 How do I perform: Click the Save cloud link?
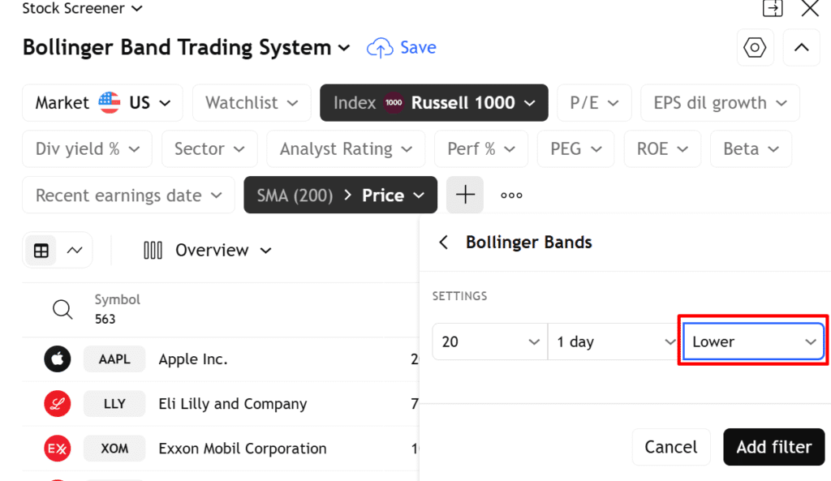click(402, 48)
